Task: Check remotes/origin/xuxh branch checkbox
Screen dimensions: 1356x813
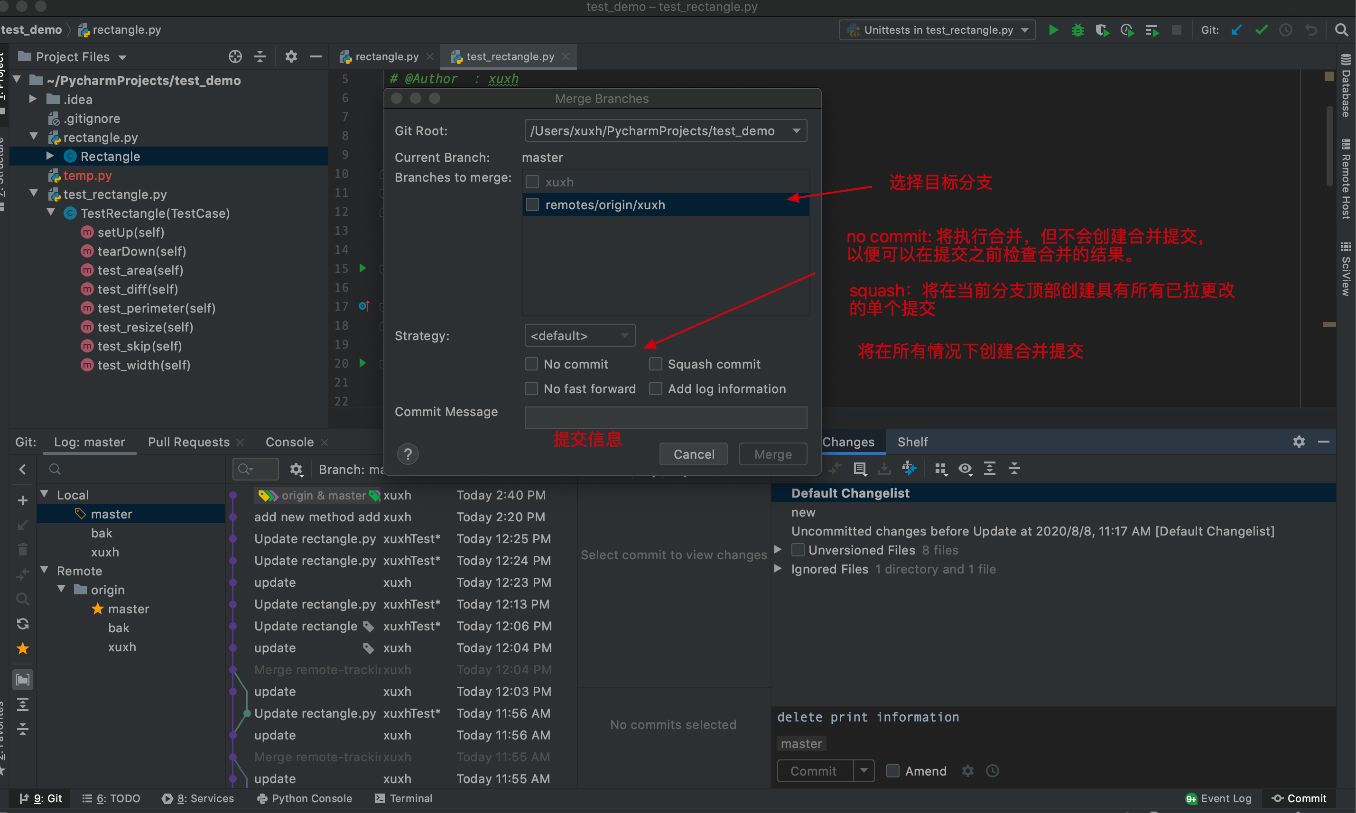Action: pos(532,205)
